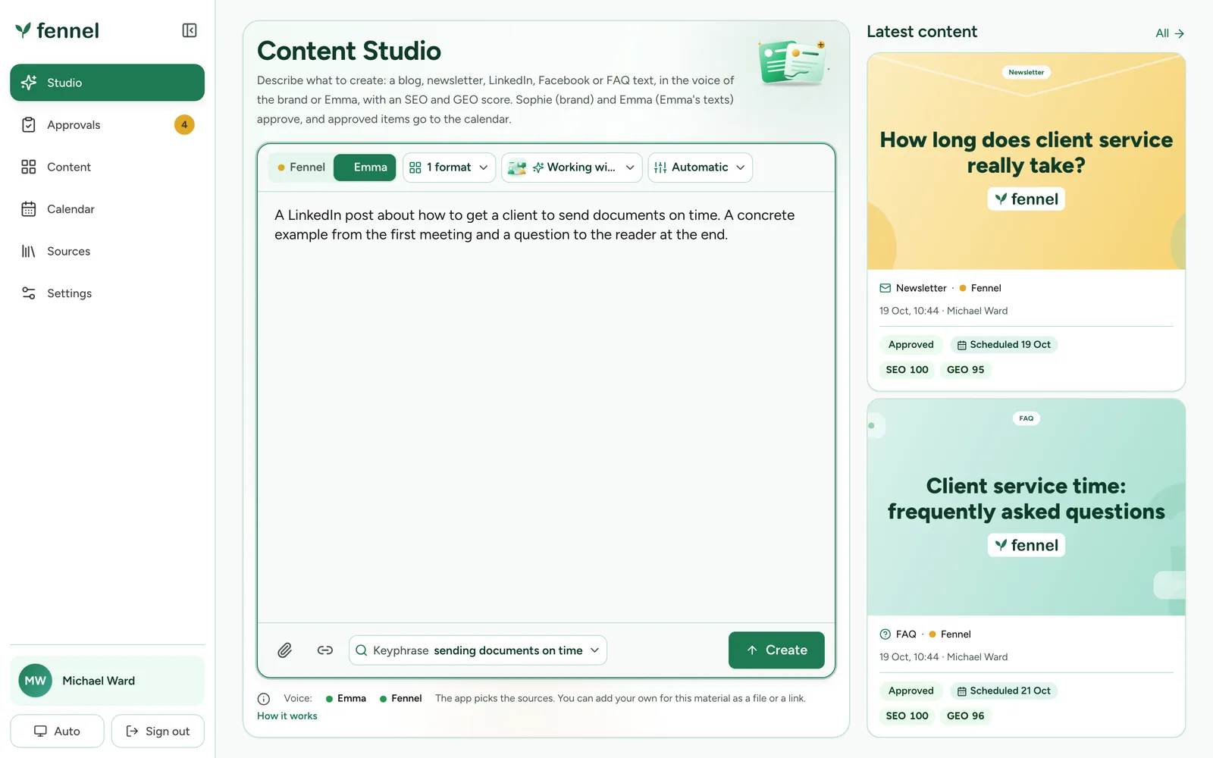Expand the 1 format dropdown
Screen dimensions: 1213x758
[x=449, y=168]
